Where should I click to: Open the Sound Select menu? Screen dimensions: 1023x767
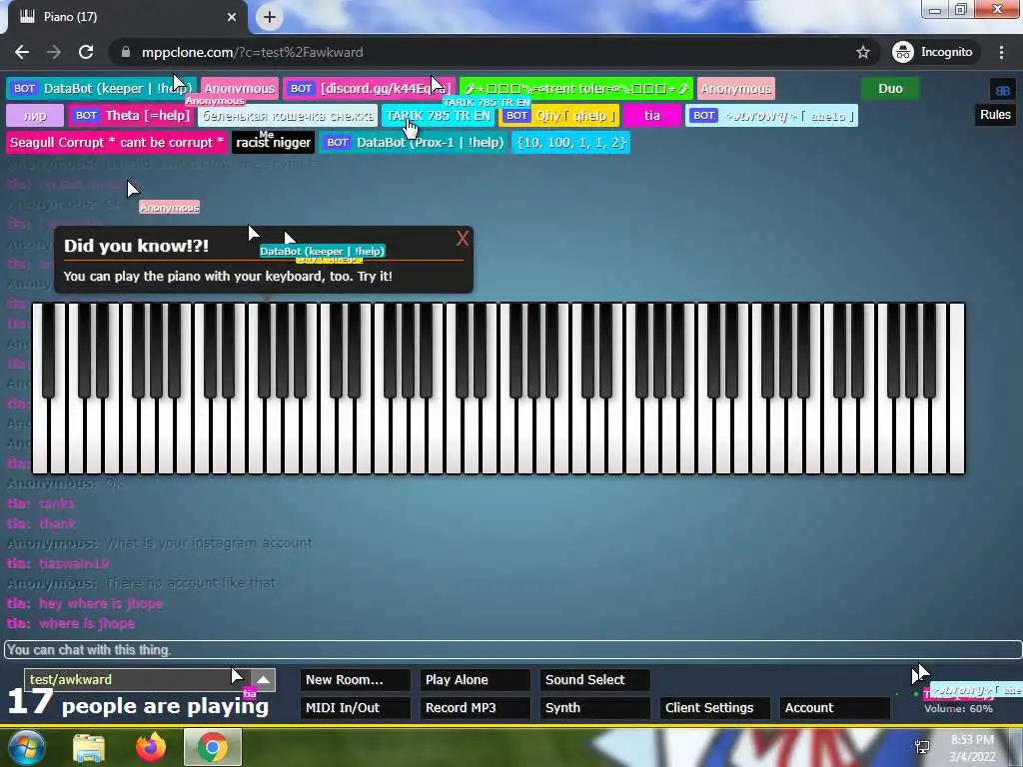(595, 679)
